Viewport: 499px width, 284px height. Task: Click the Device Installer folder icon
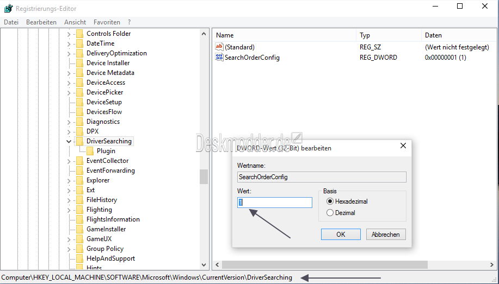[x=80, y=63]
